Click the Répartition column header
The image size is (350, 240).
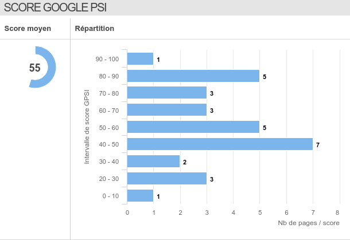click(95, 29)
